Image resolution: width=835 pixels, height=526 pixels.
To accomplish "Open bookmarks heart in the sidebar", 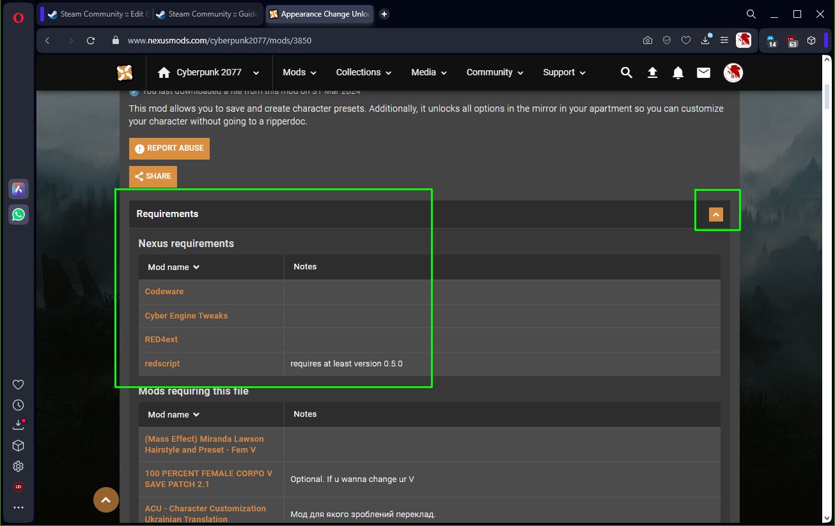I will point(19,384).
